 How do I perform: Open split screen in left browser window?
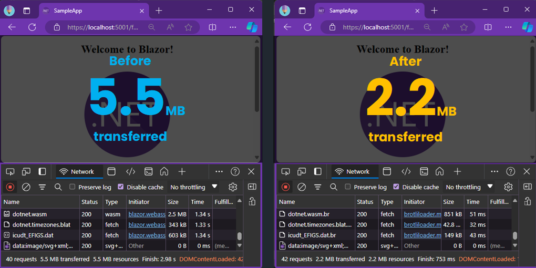(x=213, y=27)
